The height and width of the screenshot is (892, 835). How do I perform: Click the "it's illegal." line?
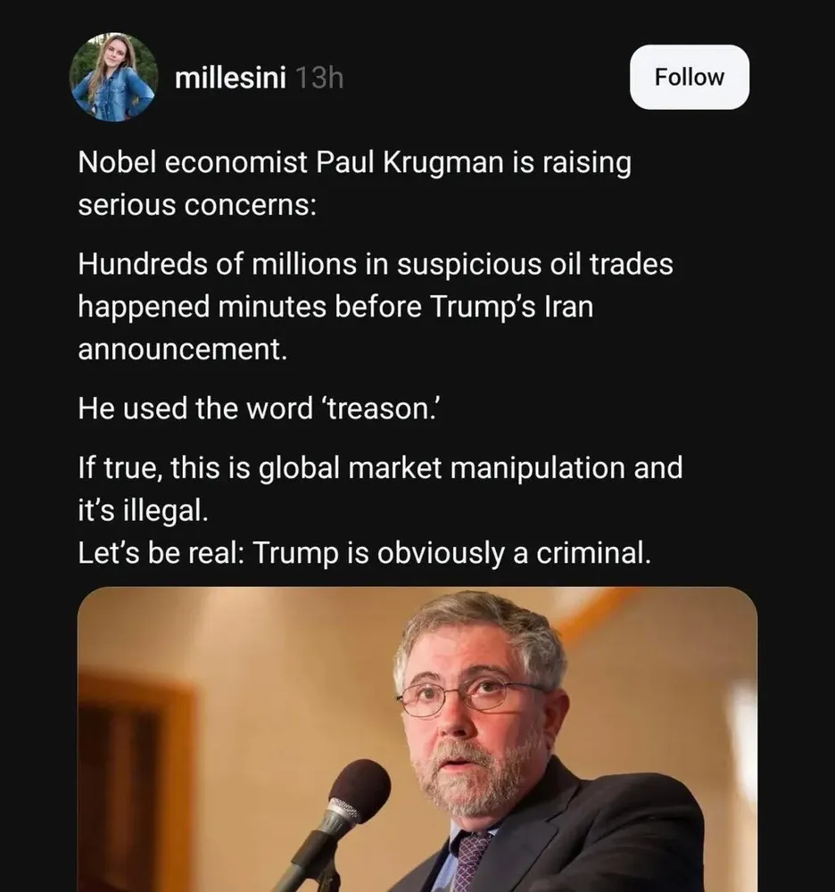[144, 511]
